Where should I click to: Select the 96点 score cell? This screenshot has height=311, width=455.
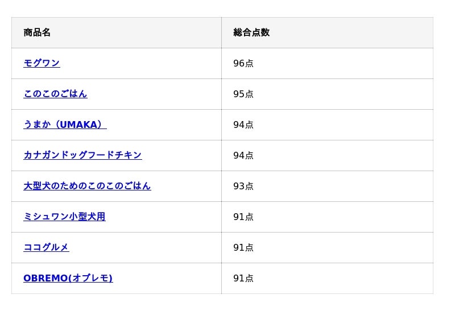(x=243, y=63)
